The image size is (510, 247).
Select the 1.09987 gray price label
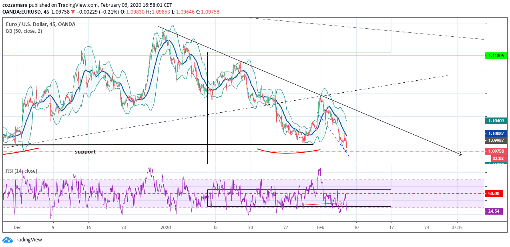tap(496, 140)
